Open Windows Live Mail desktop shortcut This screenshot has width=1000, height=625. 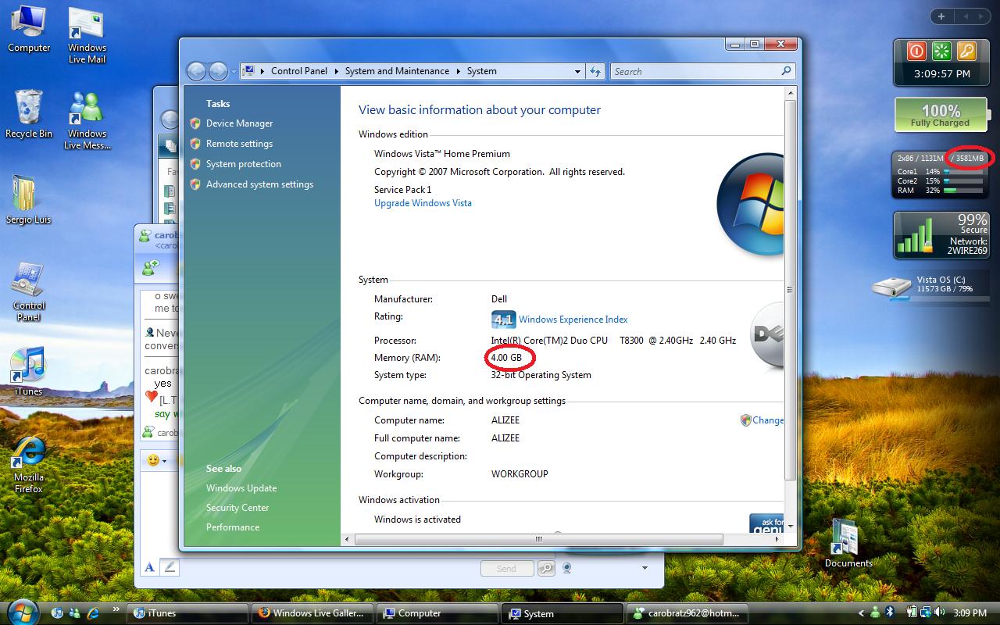(x=87, y=35)
